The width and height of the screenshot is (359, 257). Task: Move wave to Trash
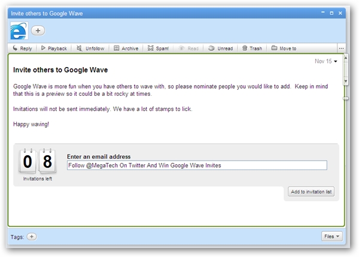252,49
